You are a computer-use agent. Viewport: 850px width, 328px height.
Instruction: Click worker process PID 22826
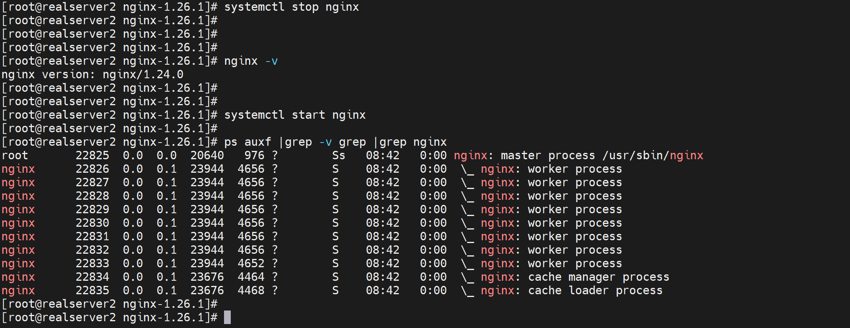92,169
